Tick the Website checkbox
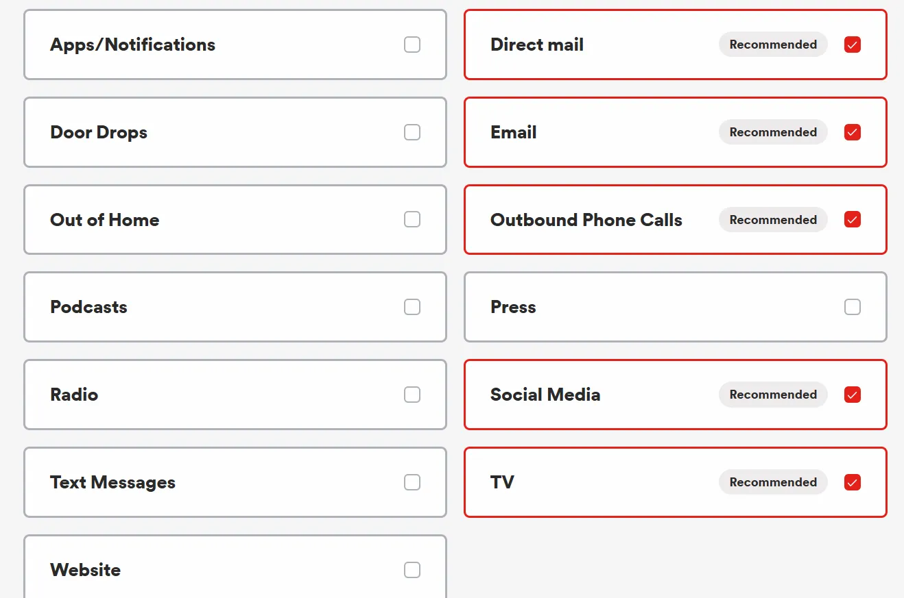 point(412,570)
